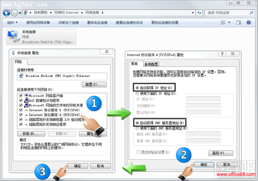Open the 组织 menu
The width and height of the screenshot is (258, 181).
[x=12, y=23]
